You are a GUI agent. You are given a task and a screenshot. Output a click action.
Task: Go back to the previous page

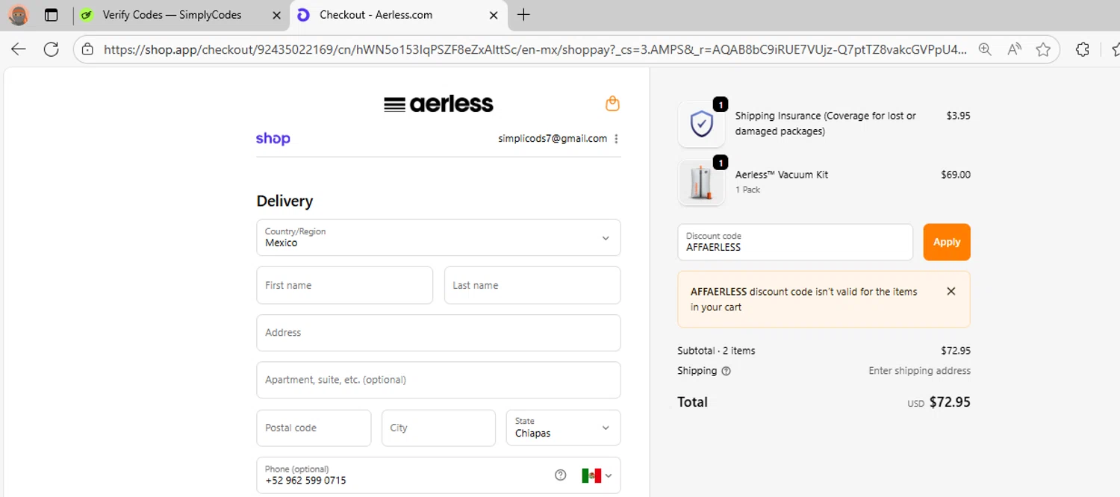[x=19, y=49]
